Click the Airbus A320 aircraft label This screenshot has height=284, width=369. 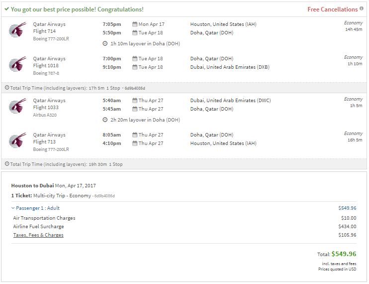point(45,115)
